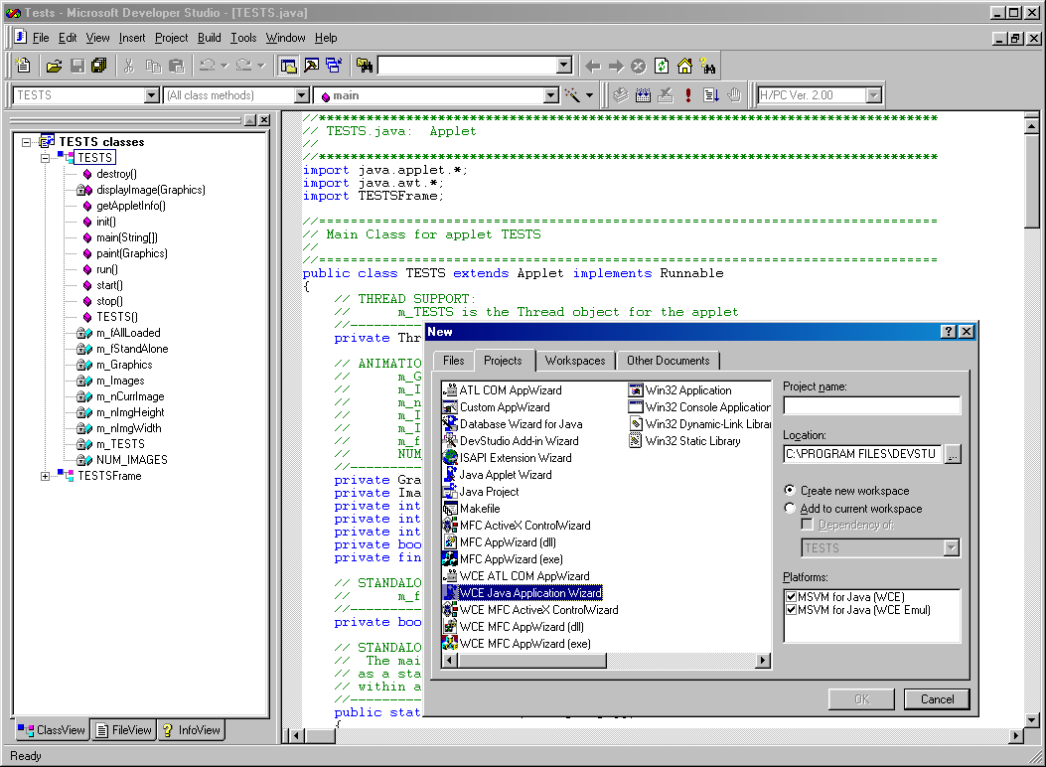Click the dialog help question mark button
Viewport: 1046px width, 767px height.
(x=948, y=332)
